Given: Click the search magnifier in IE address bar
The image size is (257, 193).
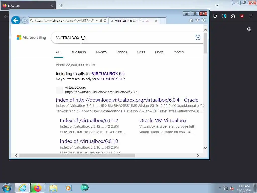Looking at the screenshot, I should tap(93, 21).
